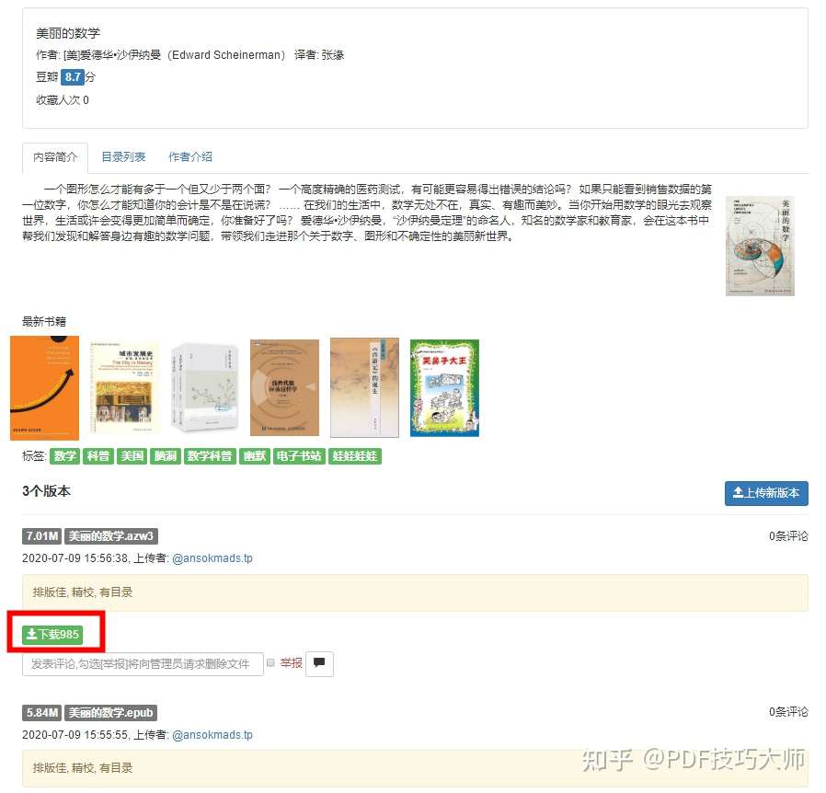The image size is (826, 793).
Task: Select the 内容简介 tab
Action: pyautogui.click(x=55, y=157)
